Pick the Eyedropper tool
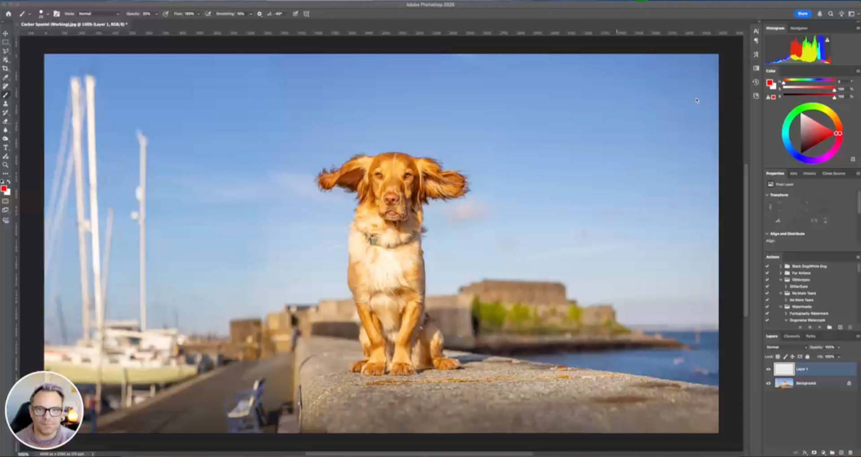Image resolution: width=861 pixels, height=457 pixels. coord(5,78)
